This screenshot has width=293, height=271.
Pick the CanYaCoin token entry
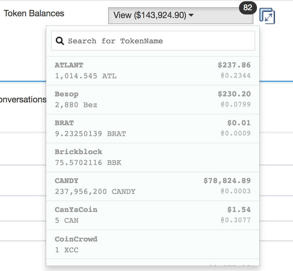(x=153, y=215)
